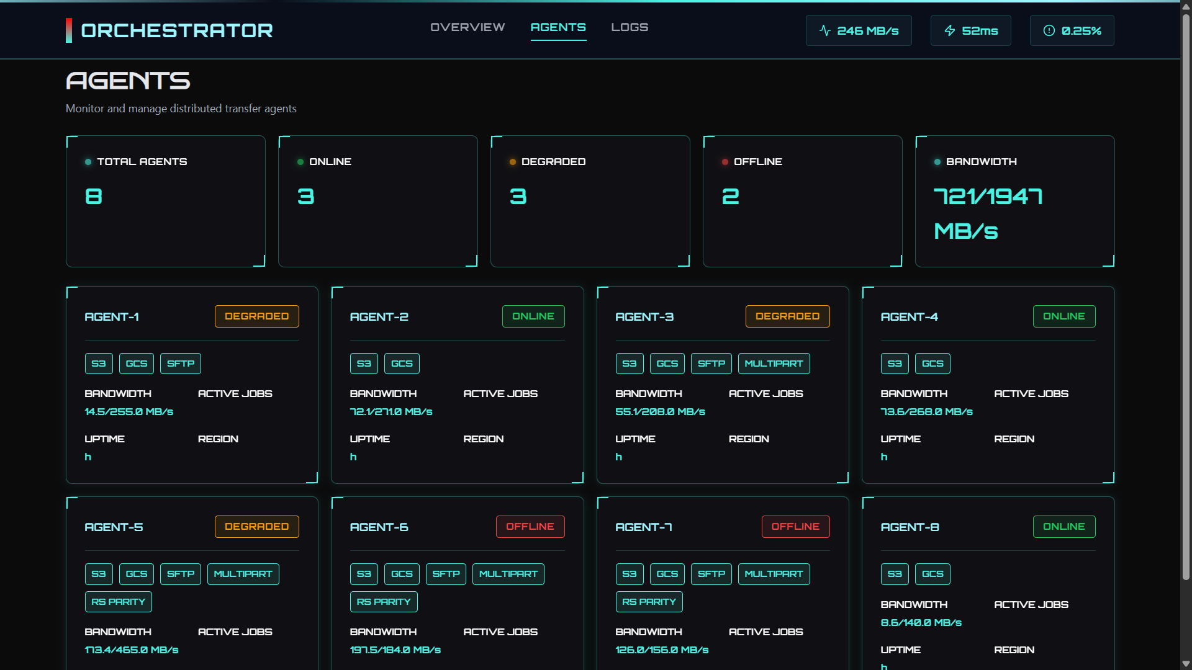Screen dimensions: 1192x670
Task: Click the RS Parity tag on Agent-5
Action: coord(118,602)
